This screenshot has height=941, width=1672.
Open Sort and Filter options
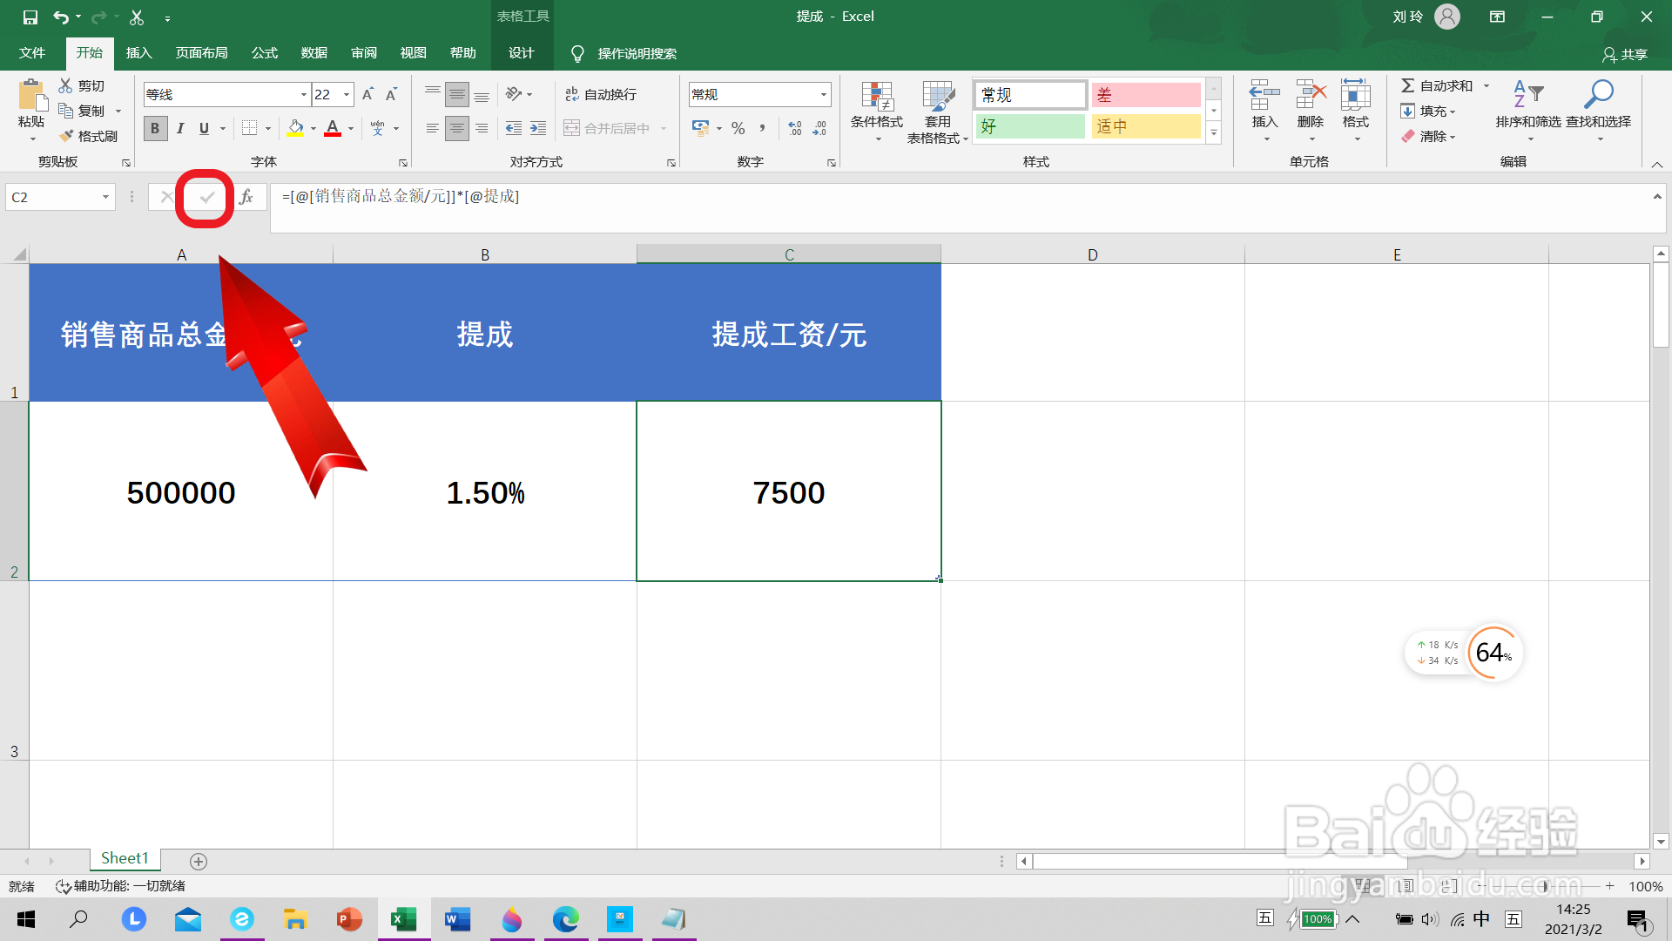point(1530,112)
